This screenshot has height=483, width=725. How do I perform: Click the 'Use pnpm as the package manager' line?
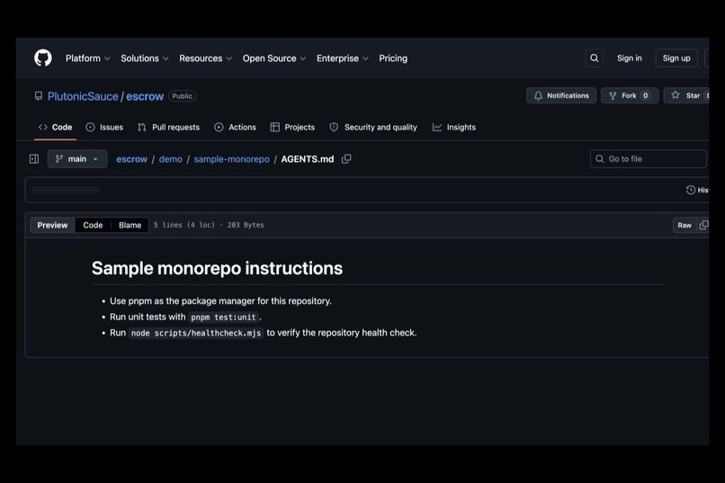[x=220, y=301]
